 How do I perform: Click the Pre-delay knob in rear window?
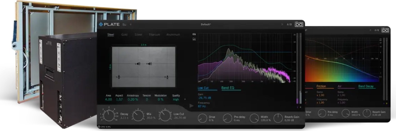pyautogui.click(x=322, y=113)
